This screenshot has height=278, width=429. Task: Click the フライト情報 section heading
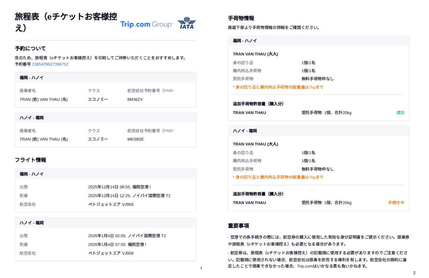(30, 160)
